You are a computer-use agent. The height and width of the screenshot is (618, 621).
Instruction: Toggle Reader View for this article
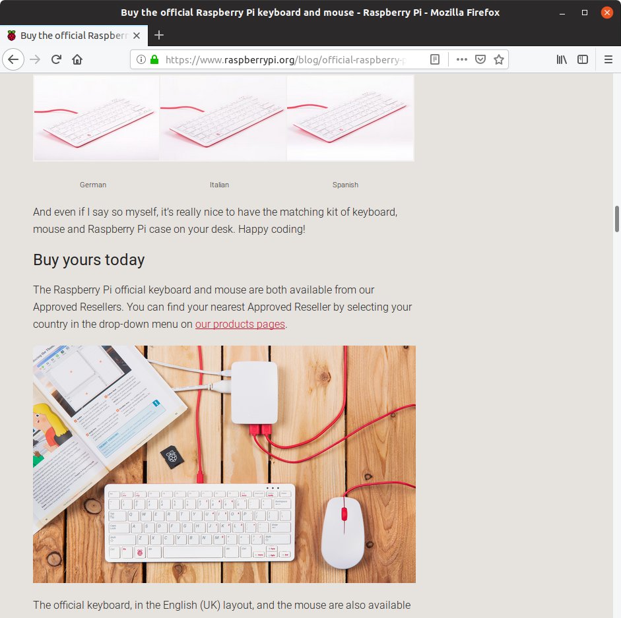tap(434, 59)
